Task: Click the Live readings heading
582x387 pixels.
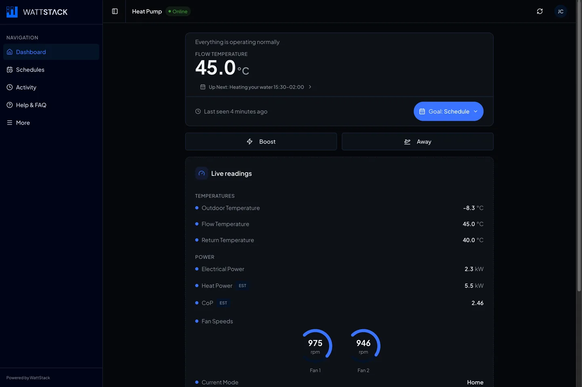Action: pos(232,173)
